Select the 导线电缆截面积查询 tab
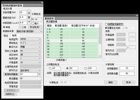140x100 pixels. coord(12,6)
